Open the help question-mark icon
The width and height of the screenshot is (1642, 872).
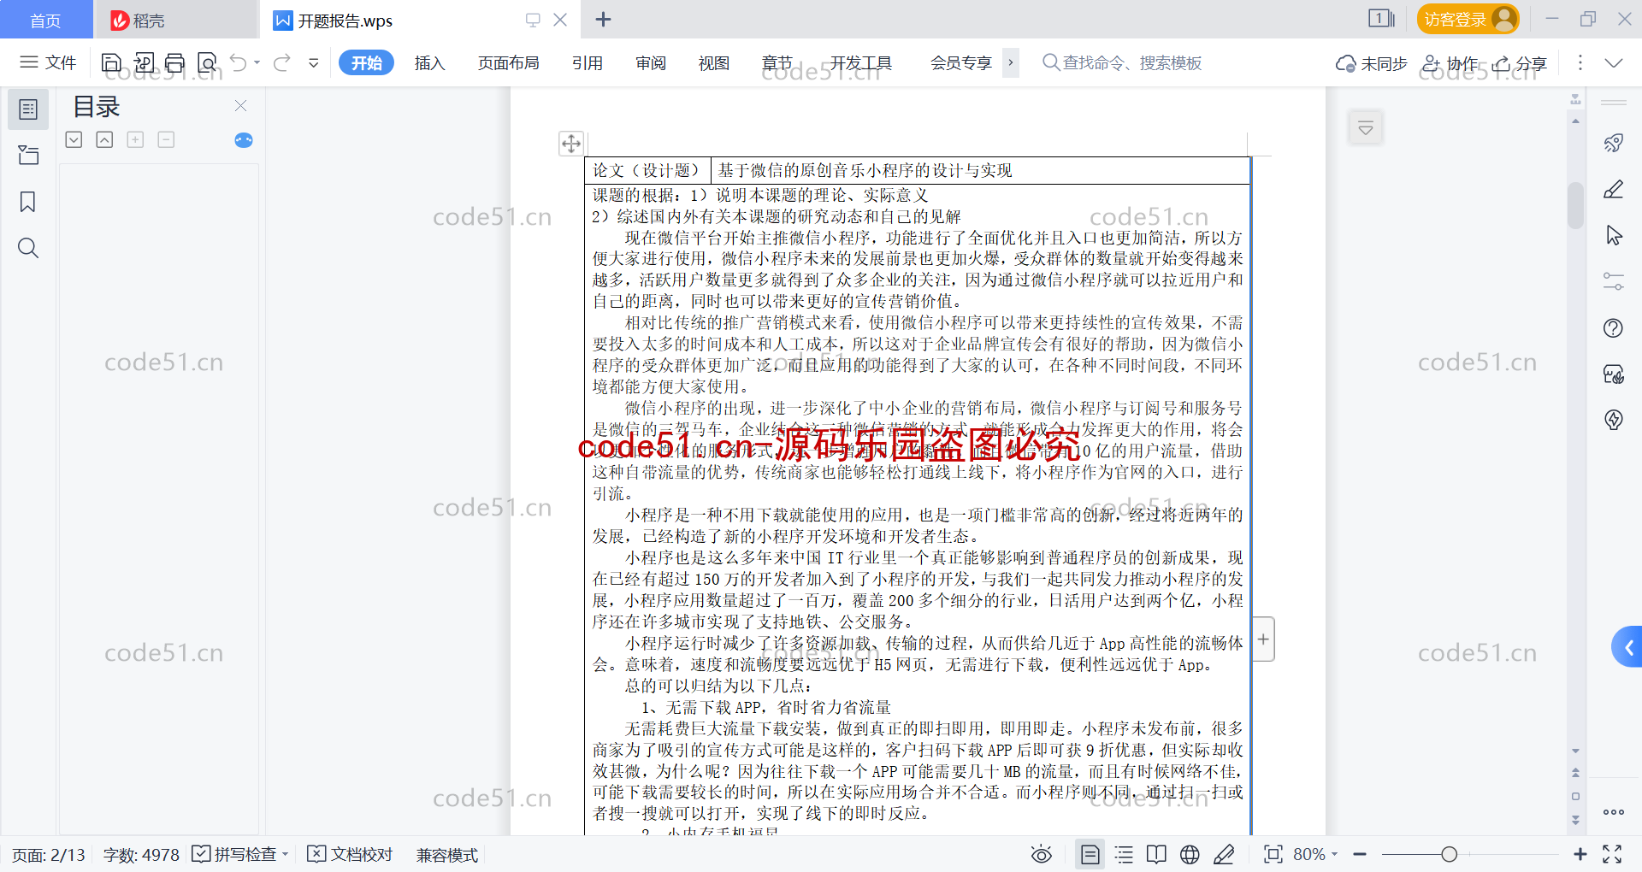(x=1614, y=328)
